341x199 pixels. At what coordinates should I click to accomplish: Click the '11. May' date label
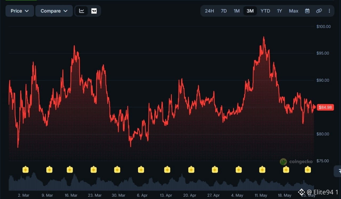pos(261,195)
